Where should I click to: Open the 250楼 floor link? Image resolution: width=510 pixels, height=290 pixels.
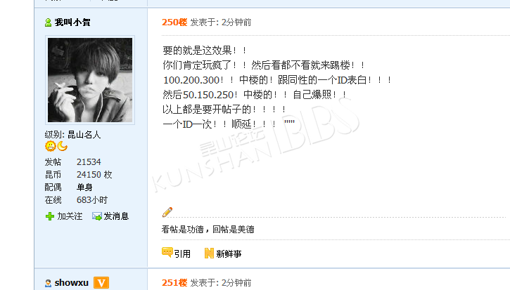coord(174,22)
